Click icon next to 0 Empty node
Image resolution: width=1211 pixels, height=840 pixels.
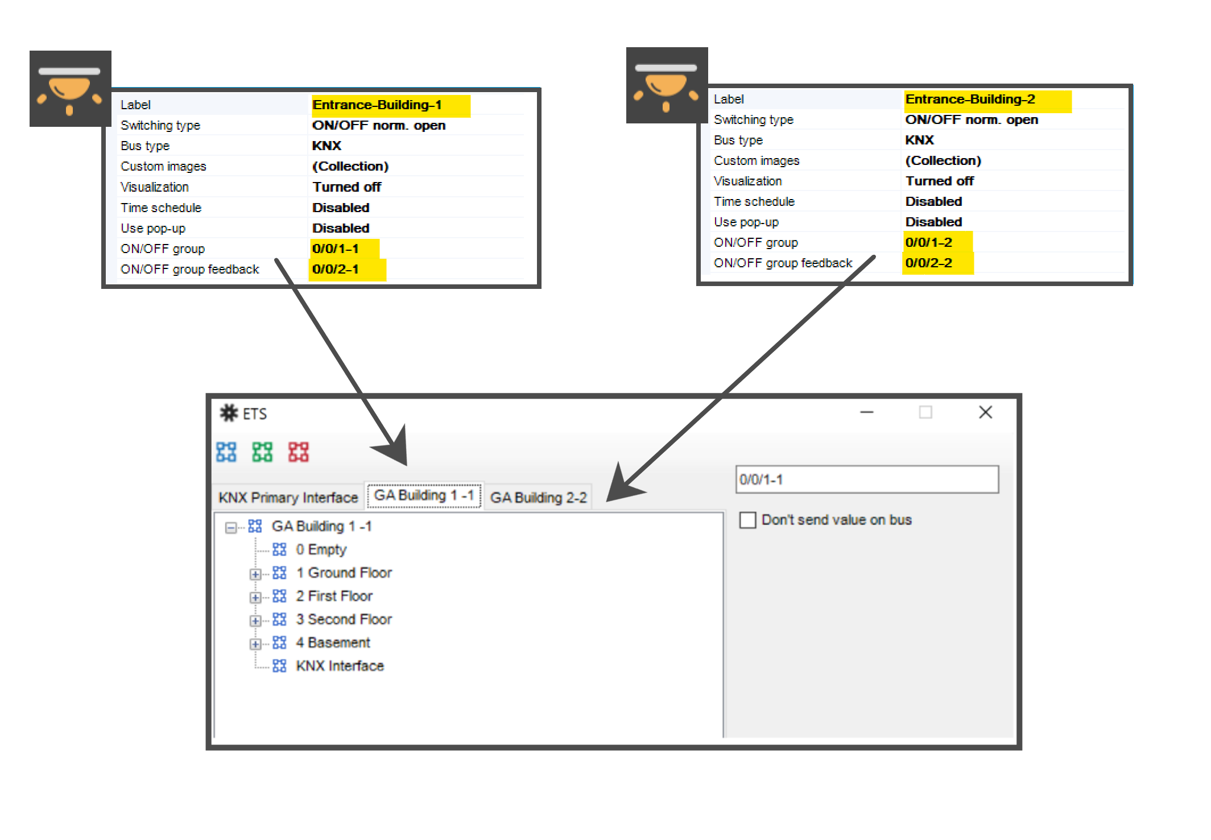pos(279,549)
